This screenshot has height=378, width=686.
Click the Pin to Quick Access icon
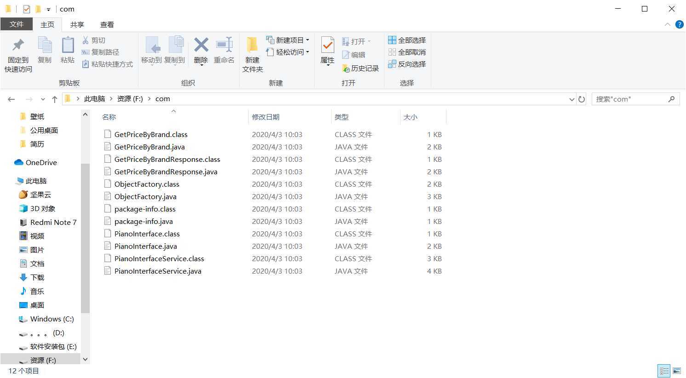click(x=18, y=46)
